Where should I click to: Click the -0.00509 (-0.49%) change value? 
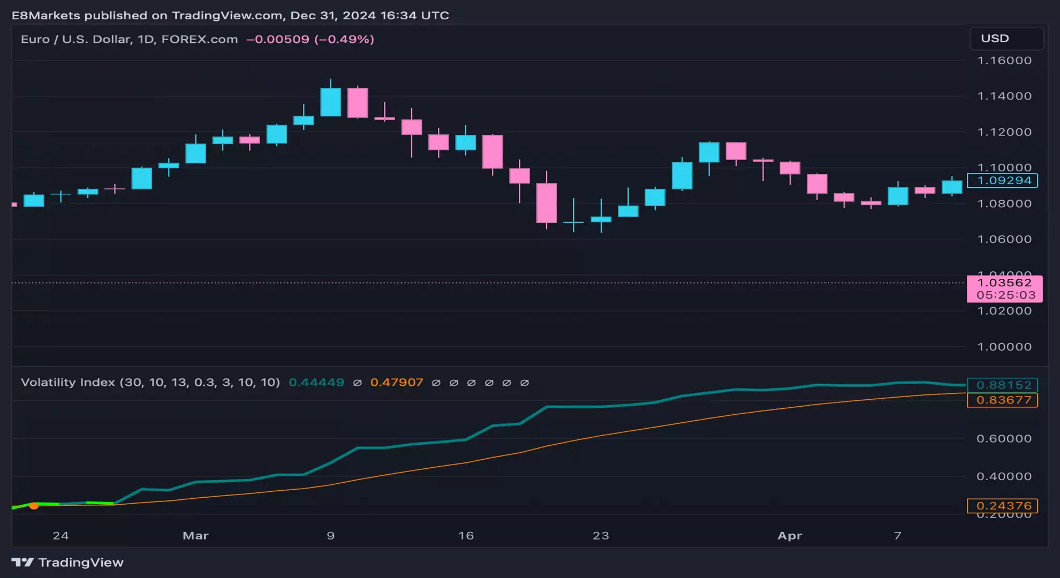point(310,39)
